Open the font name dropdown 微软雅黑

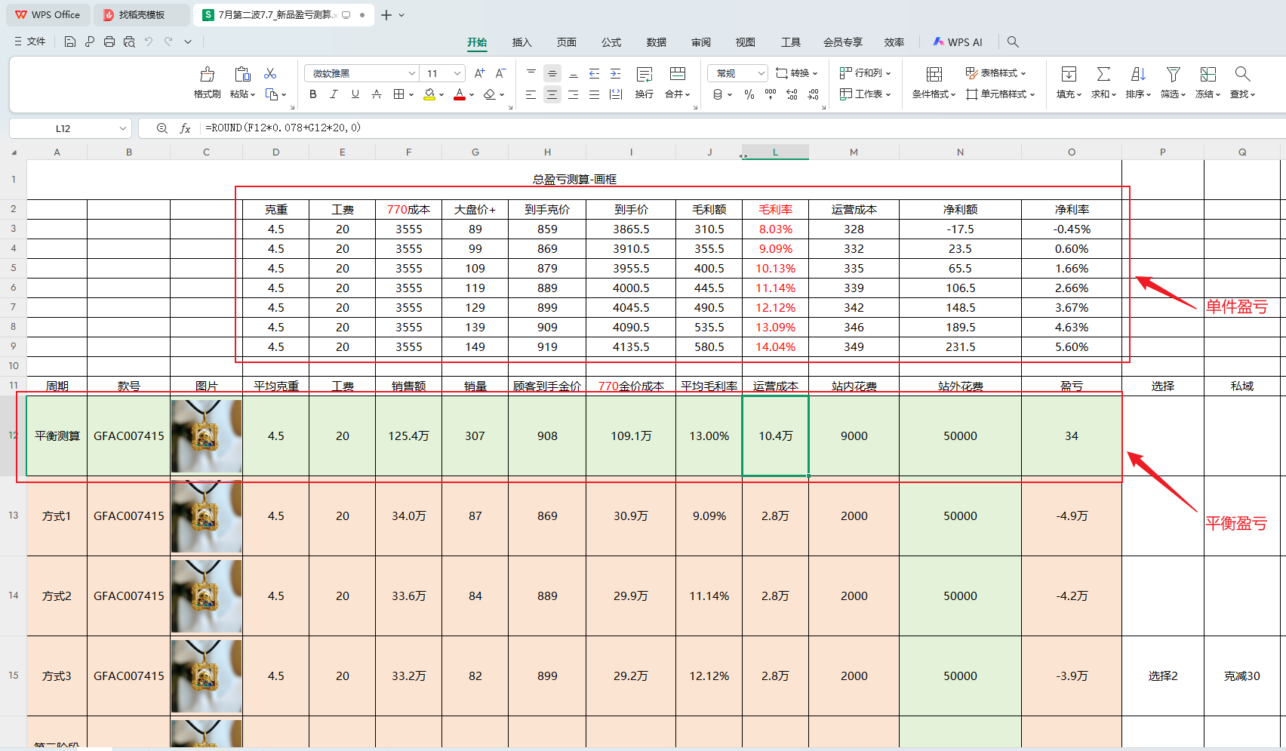pyautogui.click(x=412, y=73)
